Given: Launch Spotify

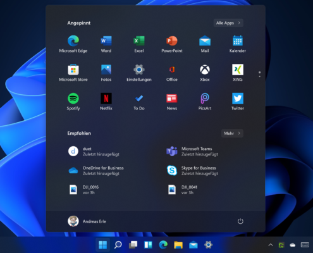Looking at the screenshot, I should [x=73, y=102].
